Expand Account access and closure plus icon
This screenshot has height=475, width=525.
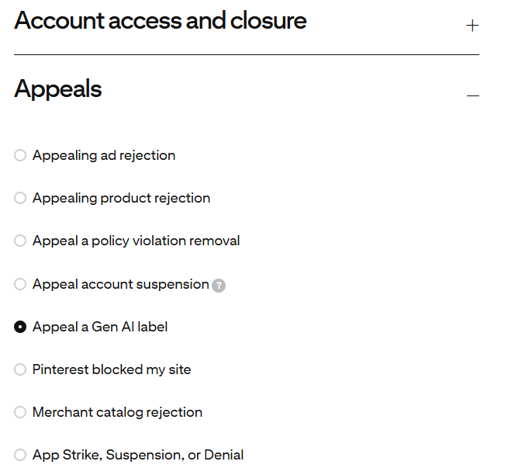pos(472,26)
